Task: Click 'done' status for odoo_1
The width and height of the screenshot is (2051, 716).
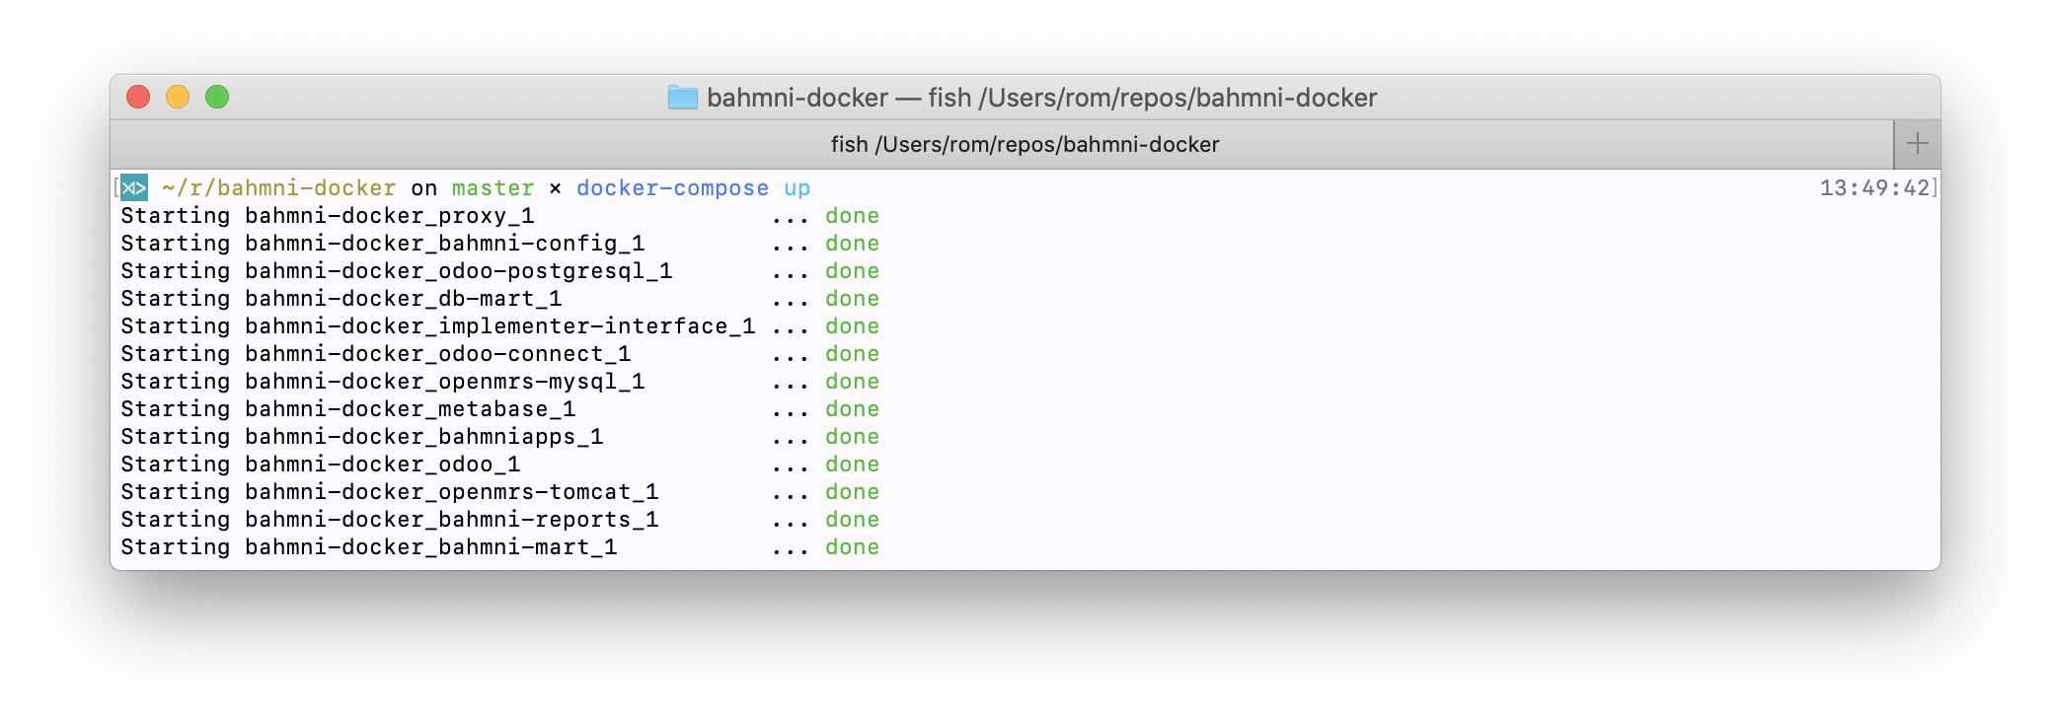Action: coord(852,465)
